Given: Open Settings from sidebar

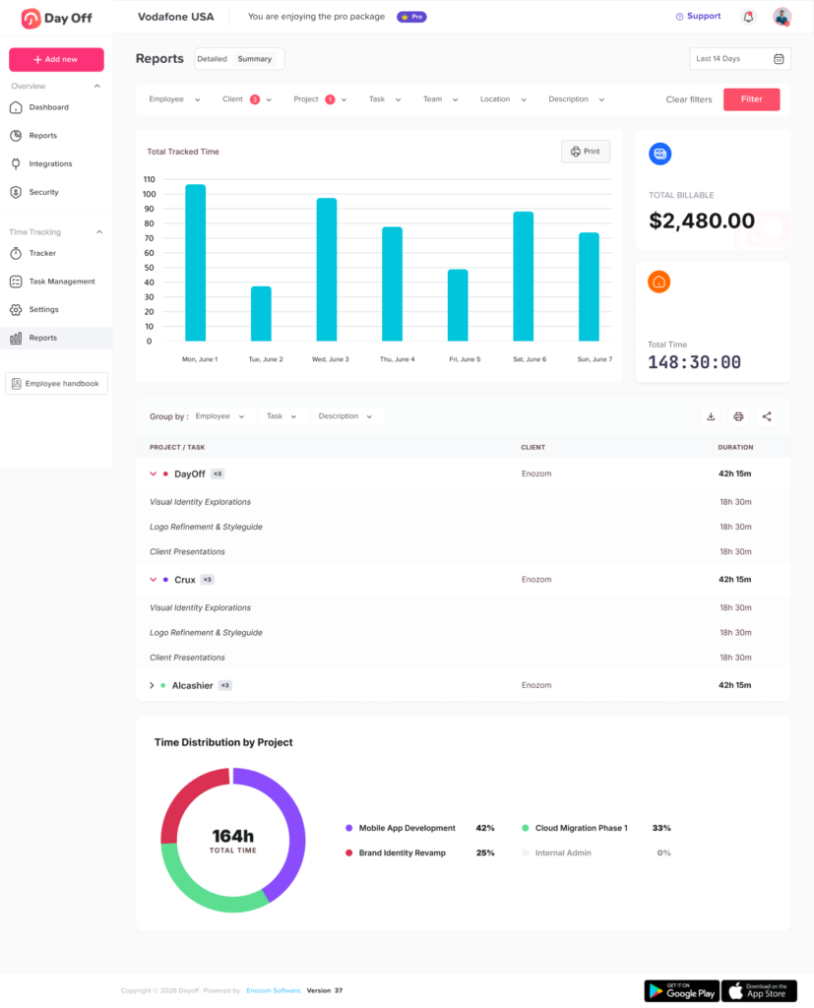Looking at the screenshot, I should point(43,310).
